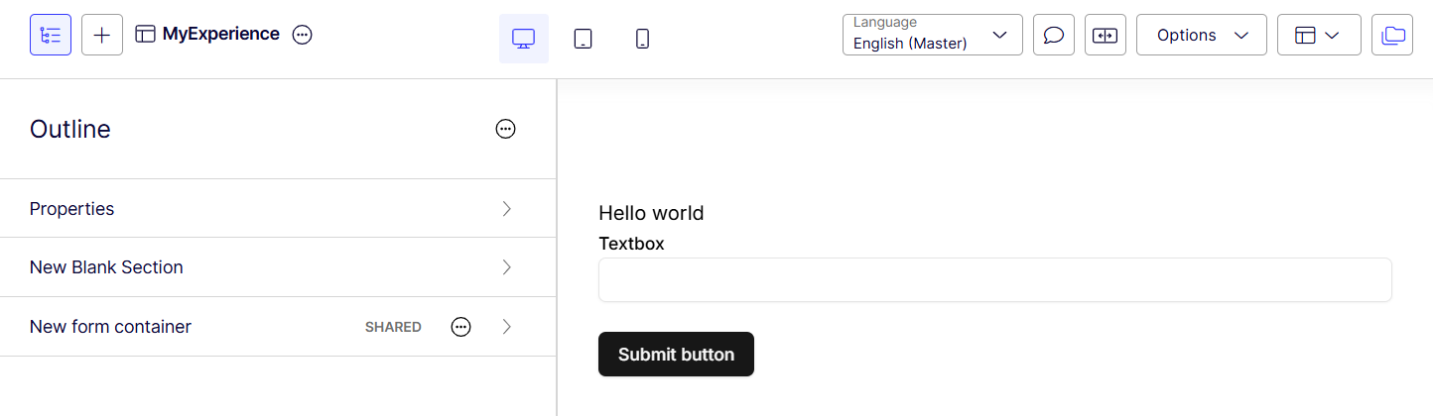Select the New form container item
Viewport: 1433px width, 416px height.
[278, 327]
